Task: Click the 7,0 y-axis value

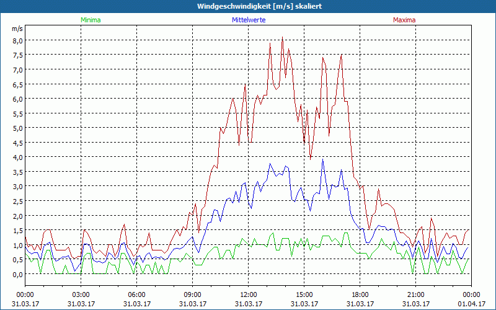Action: [18, 70]
